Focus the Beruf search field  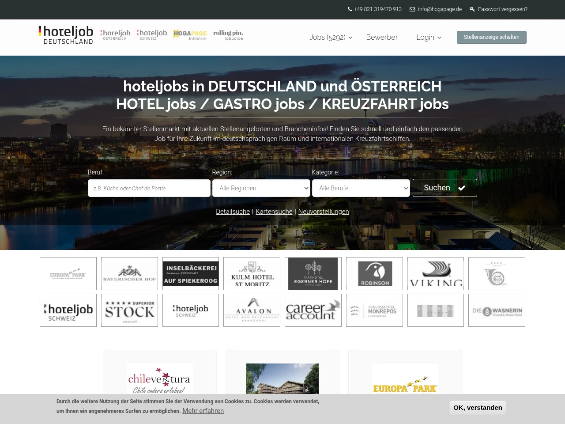click(149, 188)
